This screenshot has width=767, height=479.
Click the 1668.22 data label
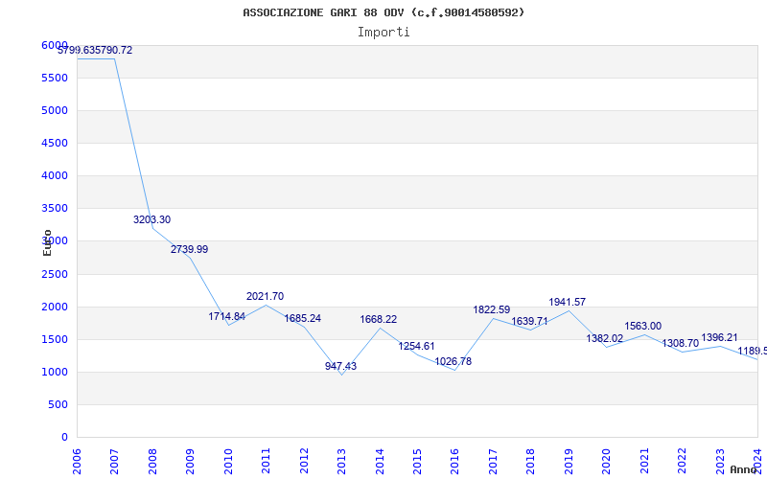379,319
